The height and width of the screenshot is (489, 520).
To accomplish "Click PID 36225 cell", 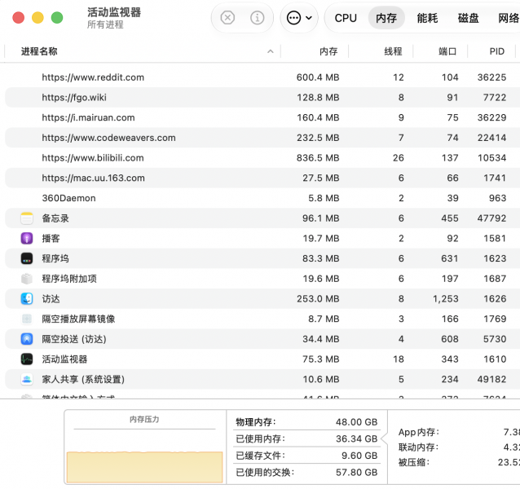I will coord(491,77).
